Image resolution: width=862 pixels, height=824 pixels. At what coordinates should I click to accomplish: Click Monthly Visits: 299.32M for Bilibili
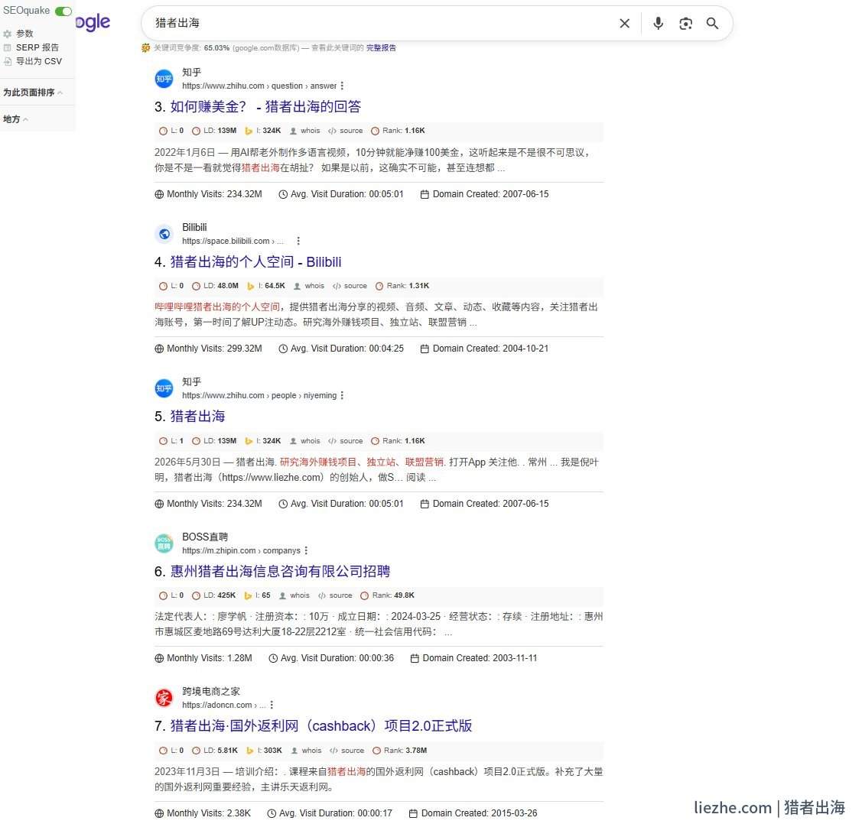[x=208, y=349]
